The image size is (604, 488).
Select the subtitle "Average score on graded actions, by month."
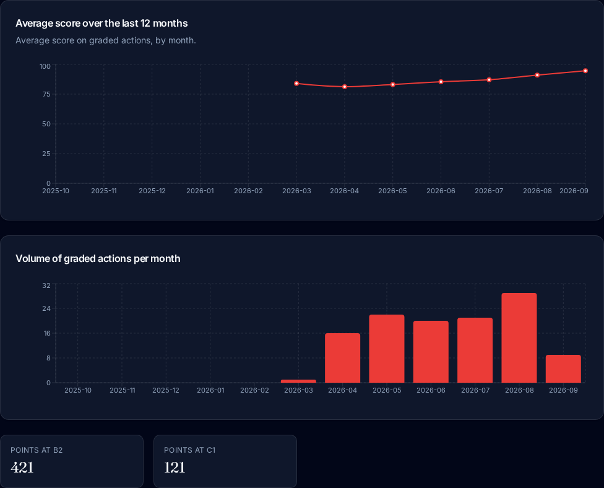106,40
